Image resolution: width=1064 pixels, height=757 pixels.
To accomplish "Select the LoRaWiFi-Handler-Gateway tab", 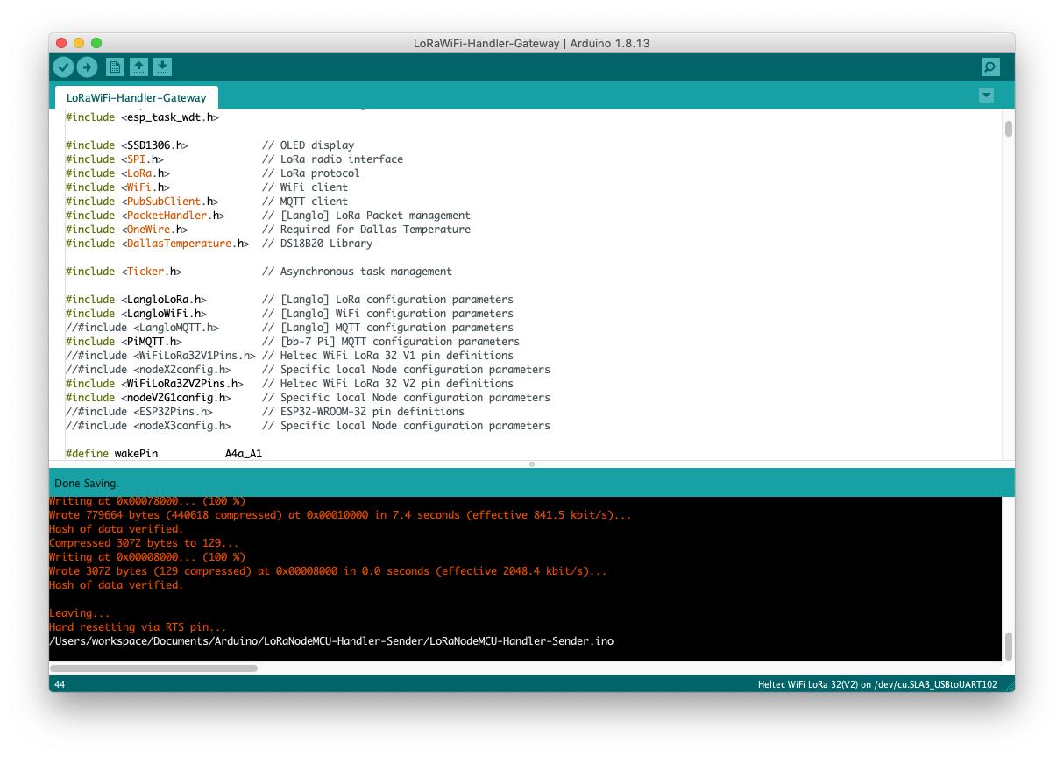I will tap(137, 98).
